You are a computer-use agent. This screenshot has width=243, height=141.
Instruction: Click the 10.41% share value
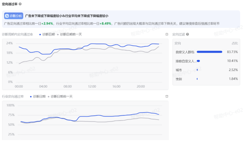click(232, 61)
